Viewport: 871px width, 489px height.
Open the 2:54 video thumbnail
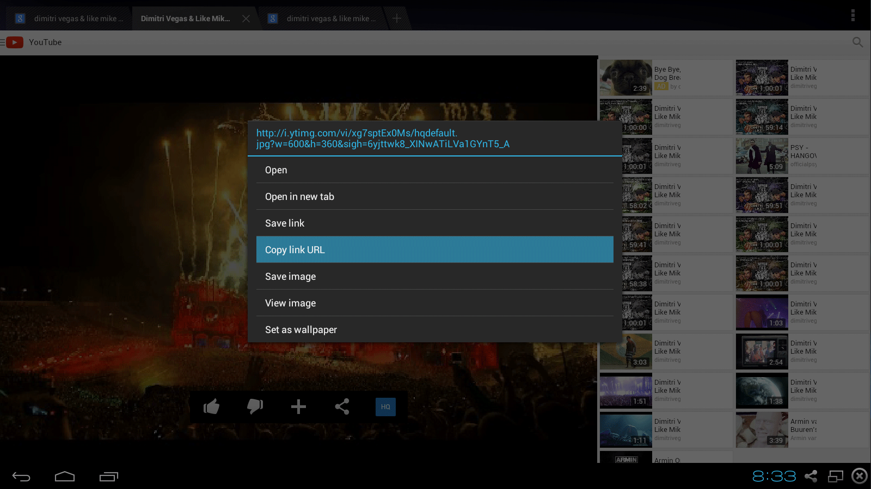(762, 352)
